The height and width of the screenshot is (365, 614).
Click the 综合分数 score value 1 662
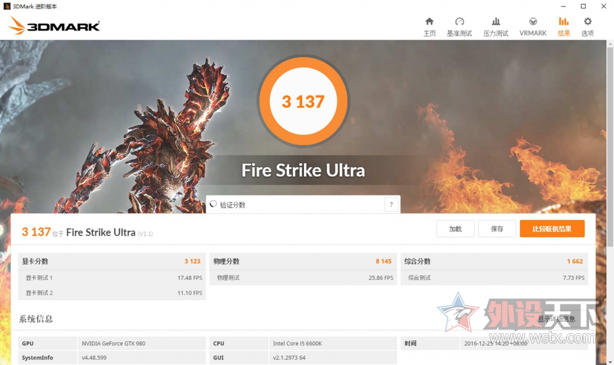click(575, 261)
